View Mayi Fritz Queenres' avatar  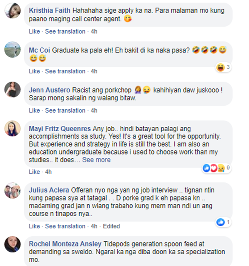12,129
